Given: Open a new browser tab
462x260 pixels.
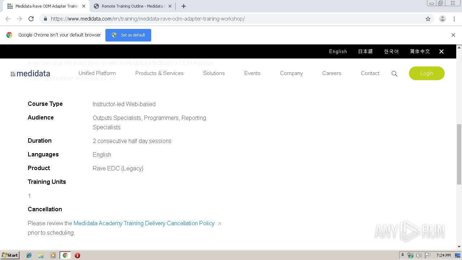Looking at the screenshot, I should [184, 6].
